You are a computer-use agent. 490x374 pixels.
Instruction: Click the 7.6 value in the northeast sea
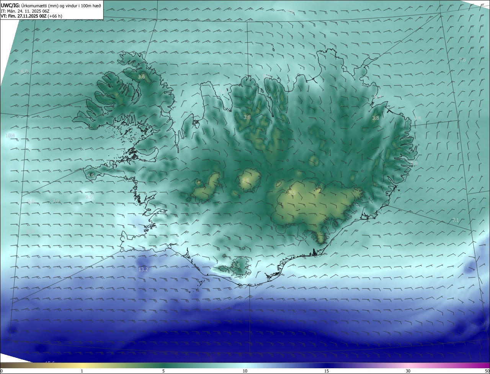tap(462, 60)
